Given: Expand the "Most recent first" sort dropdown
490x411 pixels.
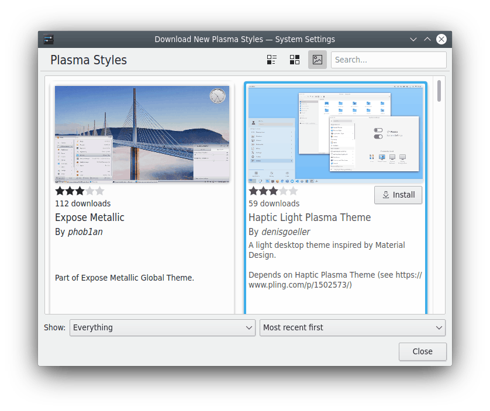Looking at the screenshot, I should (352, 327).
